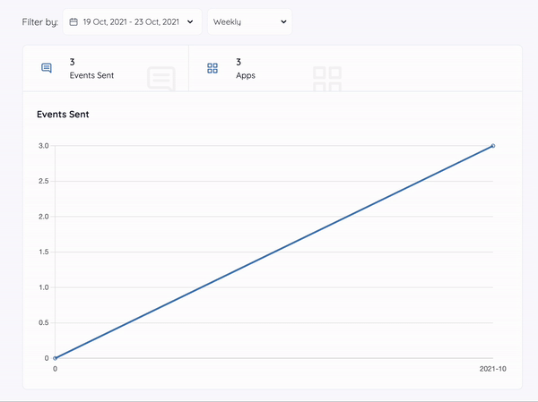Click the large faded grid icon
The width and height of the screenshot is (538, 402).
click(x=327, y=79)
